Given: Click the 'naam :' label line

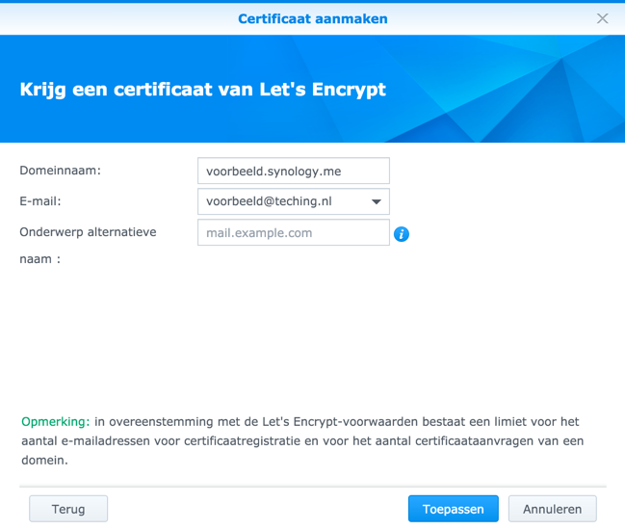Looking at the screenshot, I should click(x=39, y=259).
